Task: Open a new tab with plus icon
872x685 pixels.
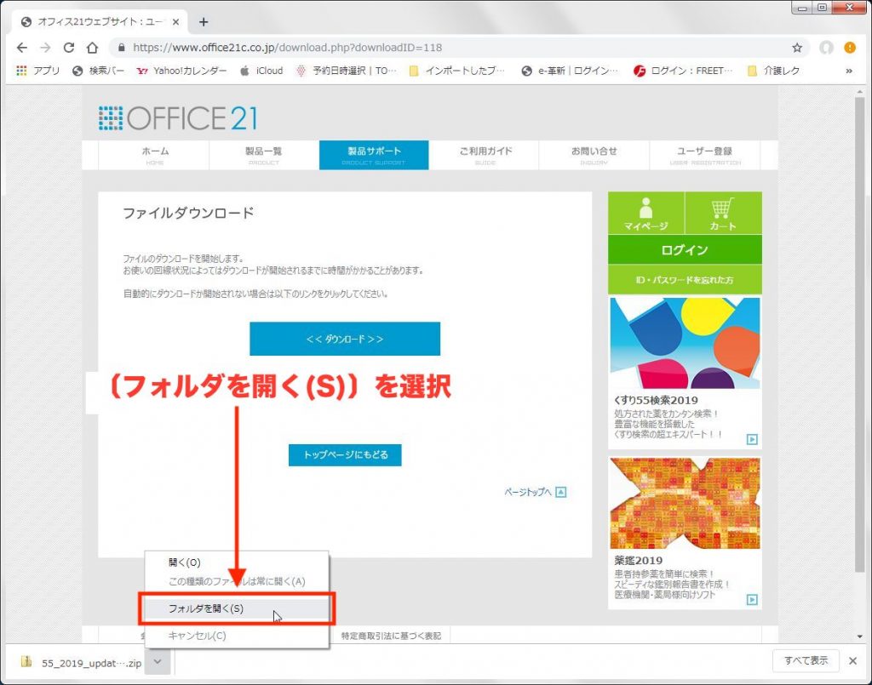Action: click(204, 22)
